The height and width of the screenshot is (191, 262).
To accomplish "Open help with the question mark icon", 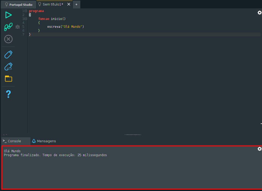I will 8,94.
